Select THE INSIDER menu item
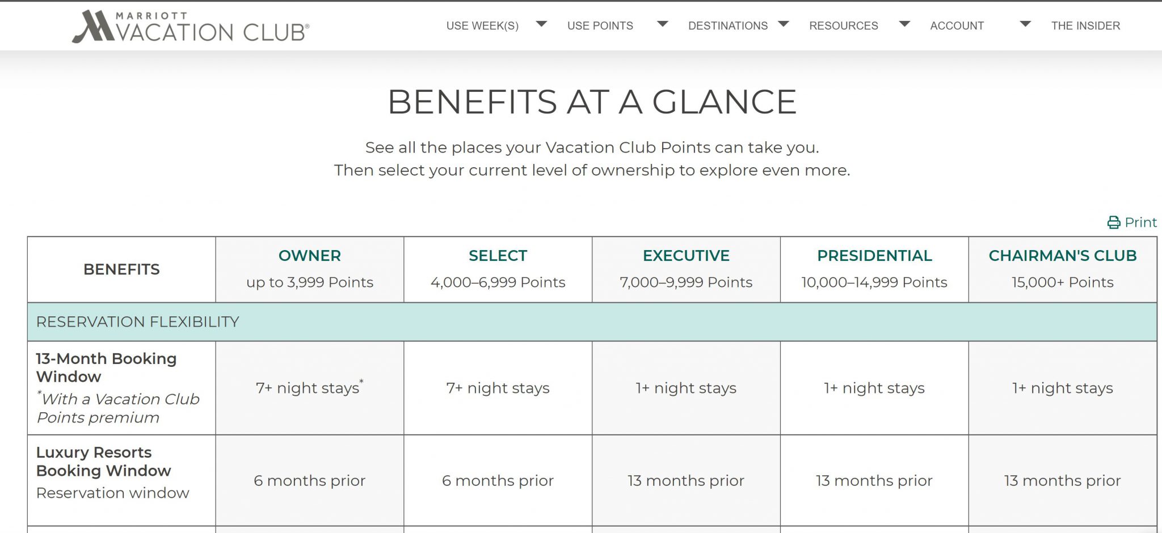The height and width of the screenshot is (533, 1162). point(1085,26)
